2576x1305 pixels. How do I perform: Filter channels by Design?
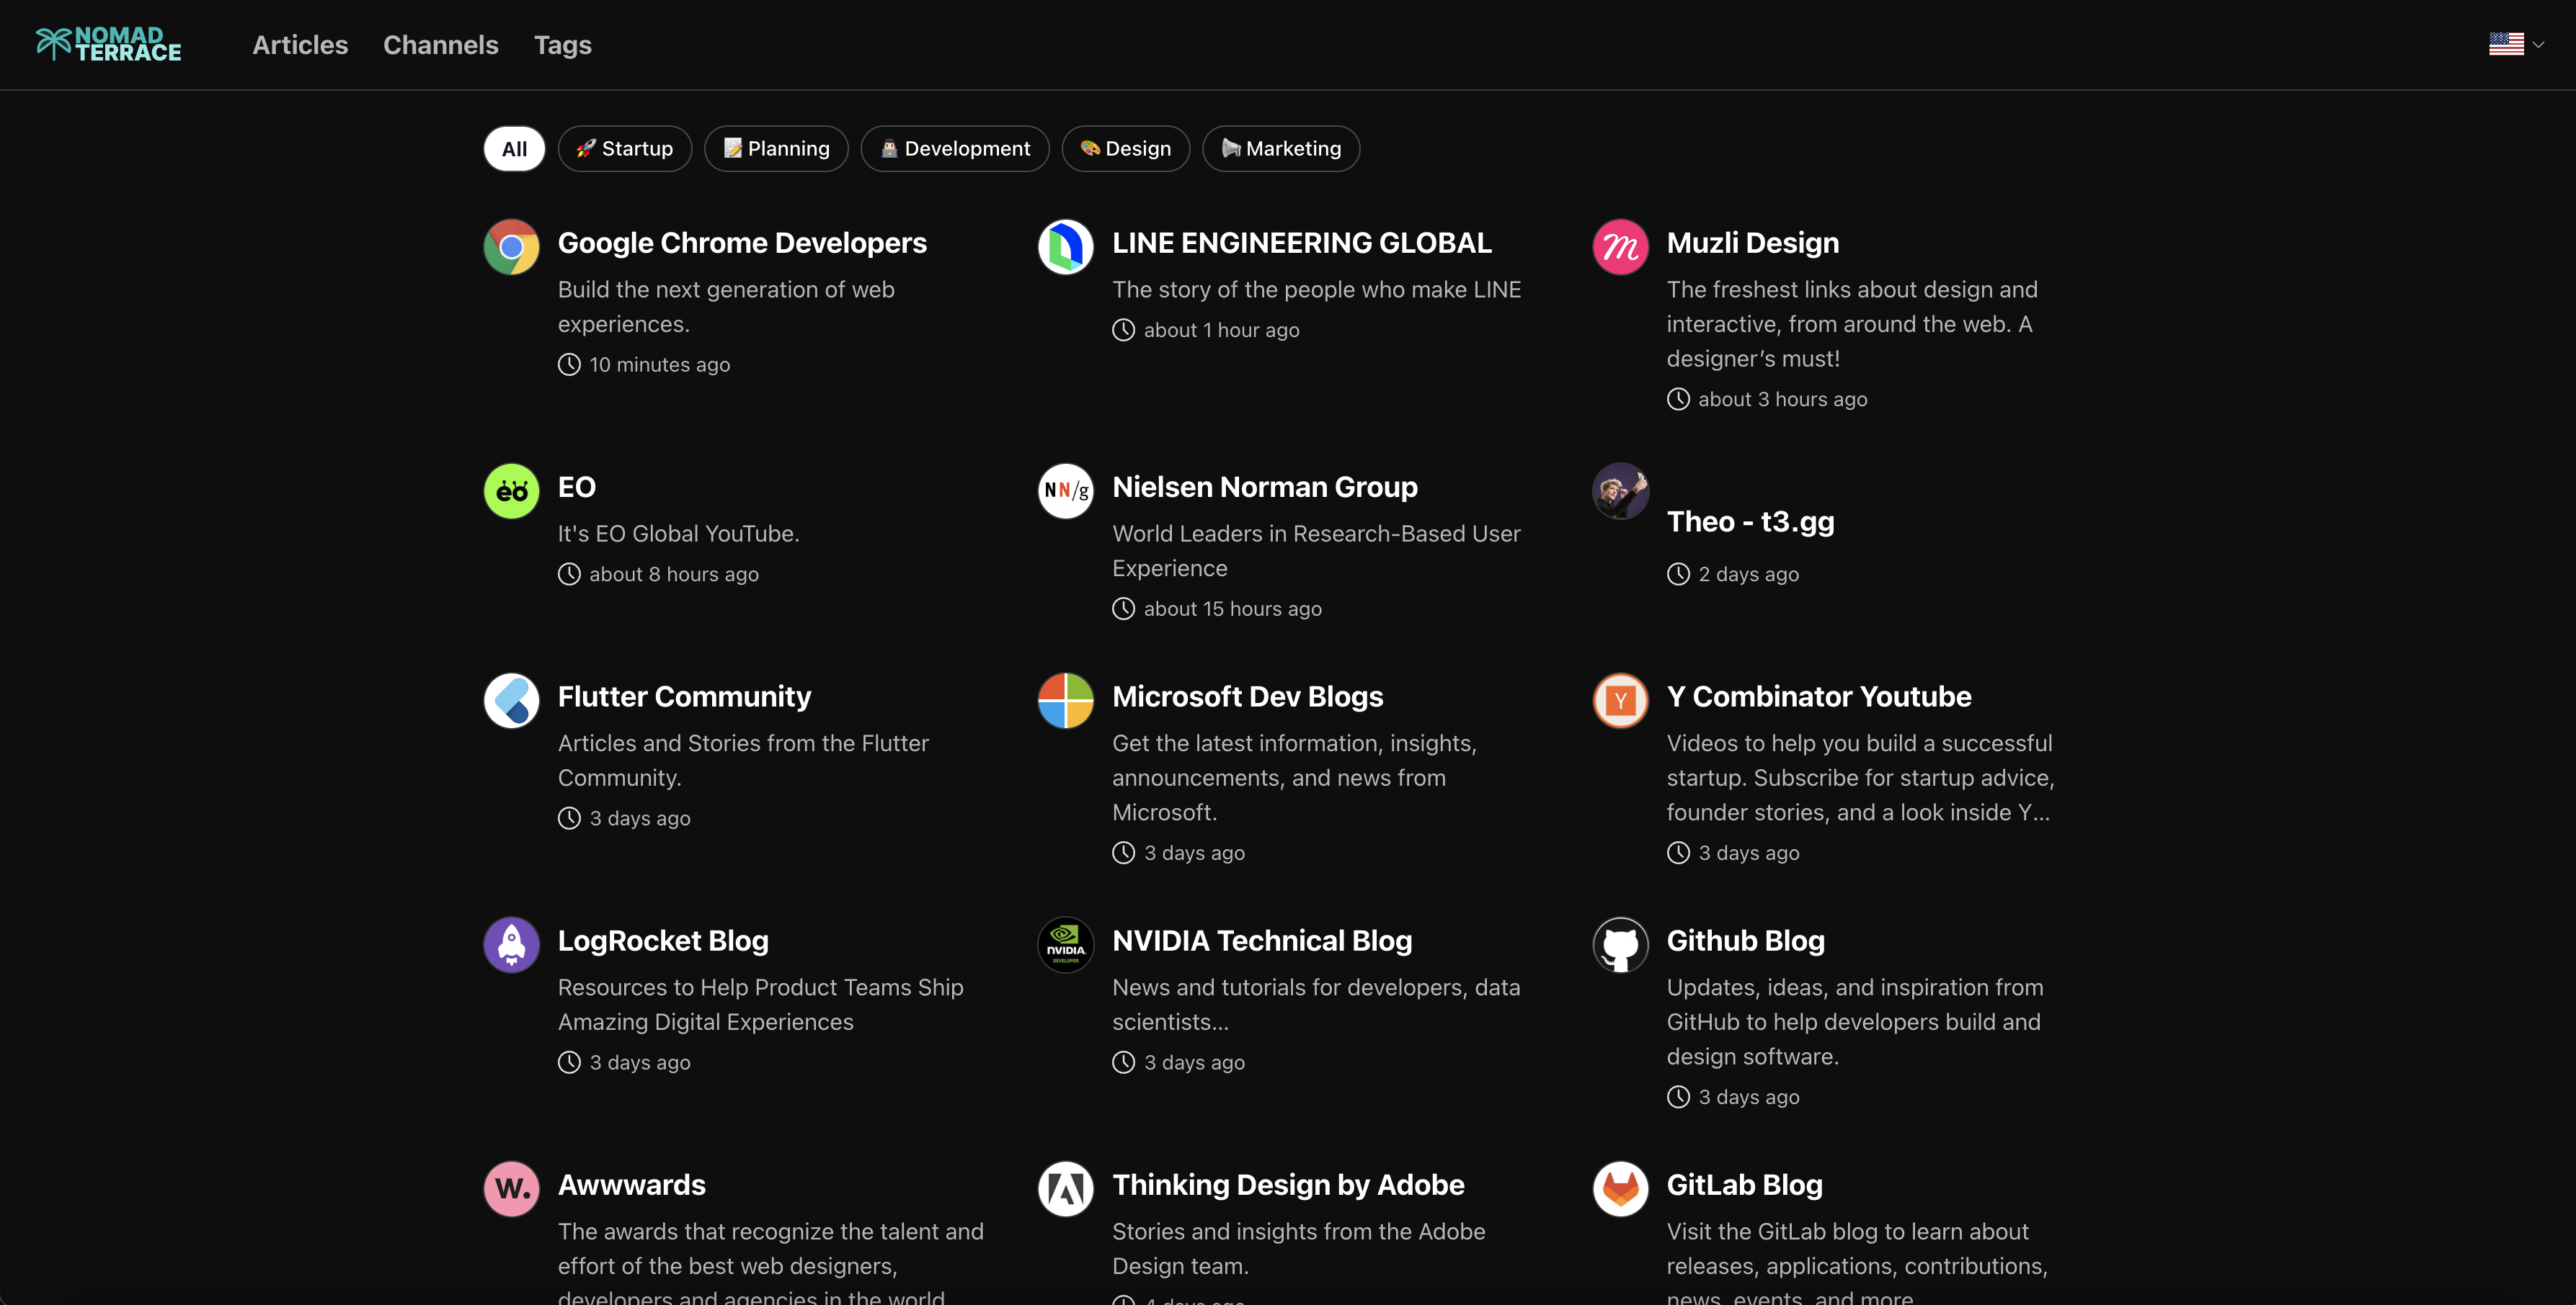[1126, 149]
